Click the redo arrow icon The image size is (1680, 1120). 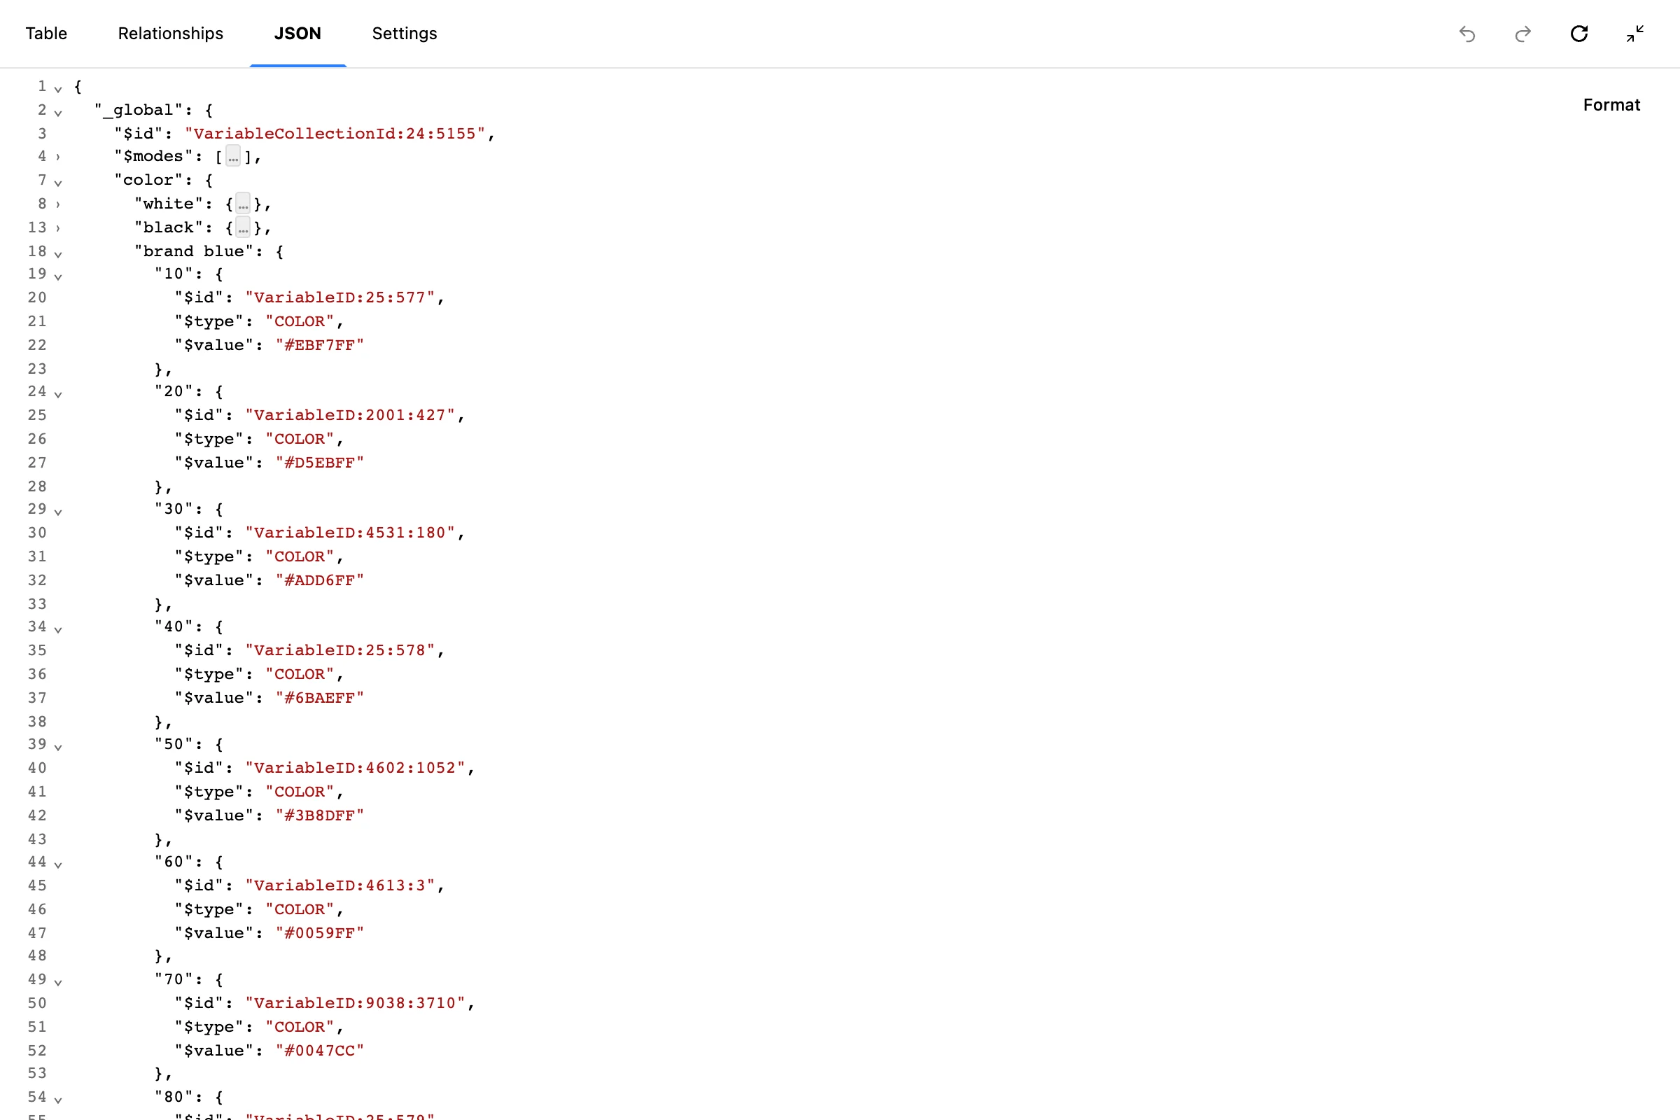click(x=1523, y=34)
